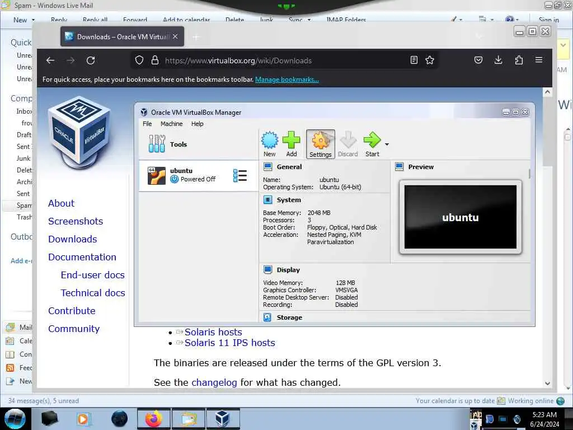Viewport: 573px width, 430px height.
Task: Select the Drafts folder in Windows Live Mail
Action: pyautogui.click(x=24, y=134)
